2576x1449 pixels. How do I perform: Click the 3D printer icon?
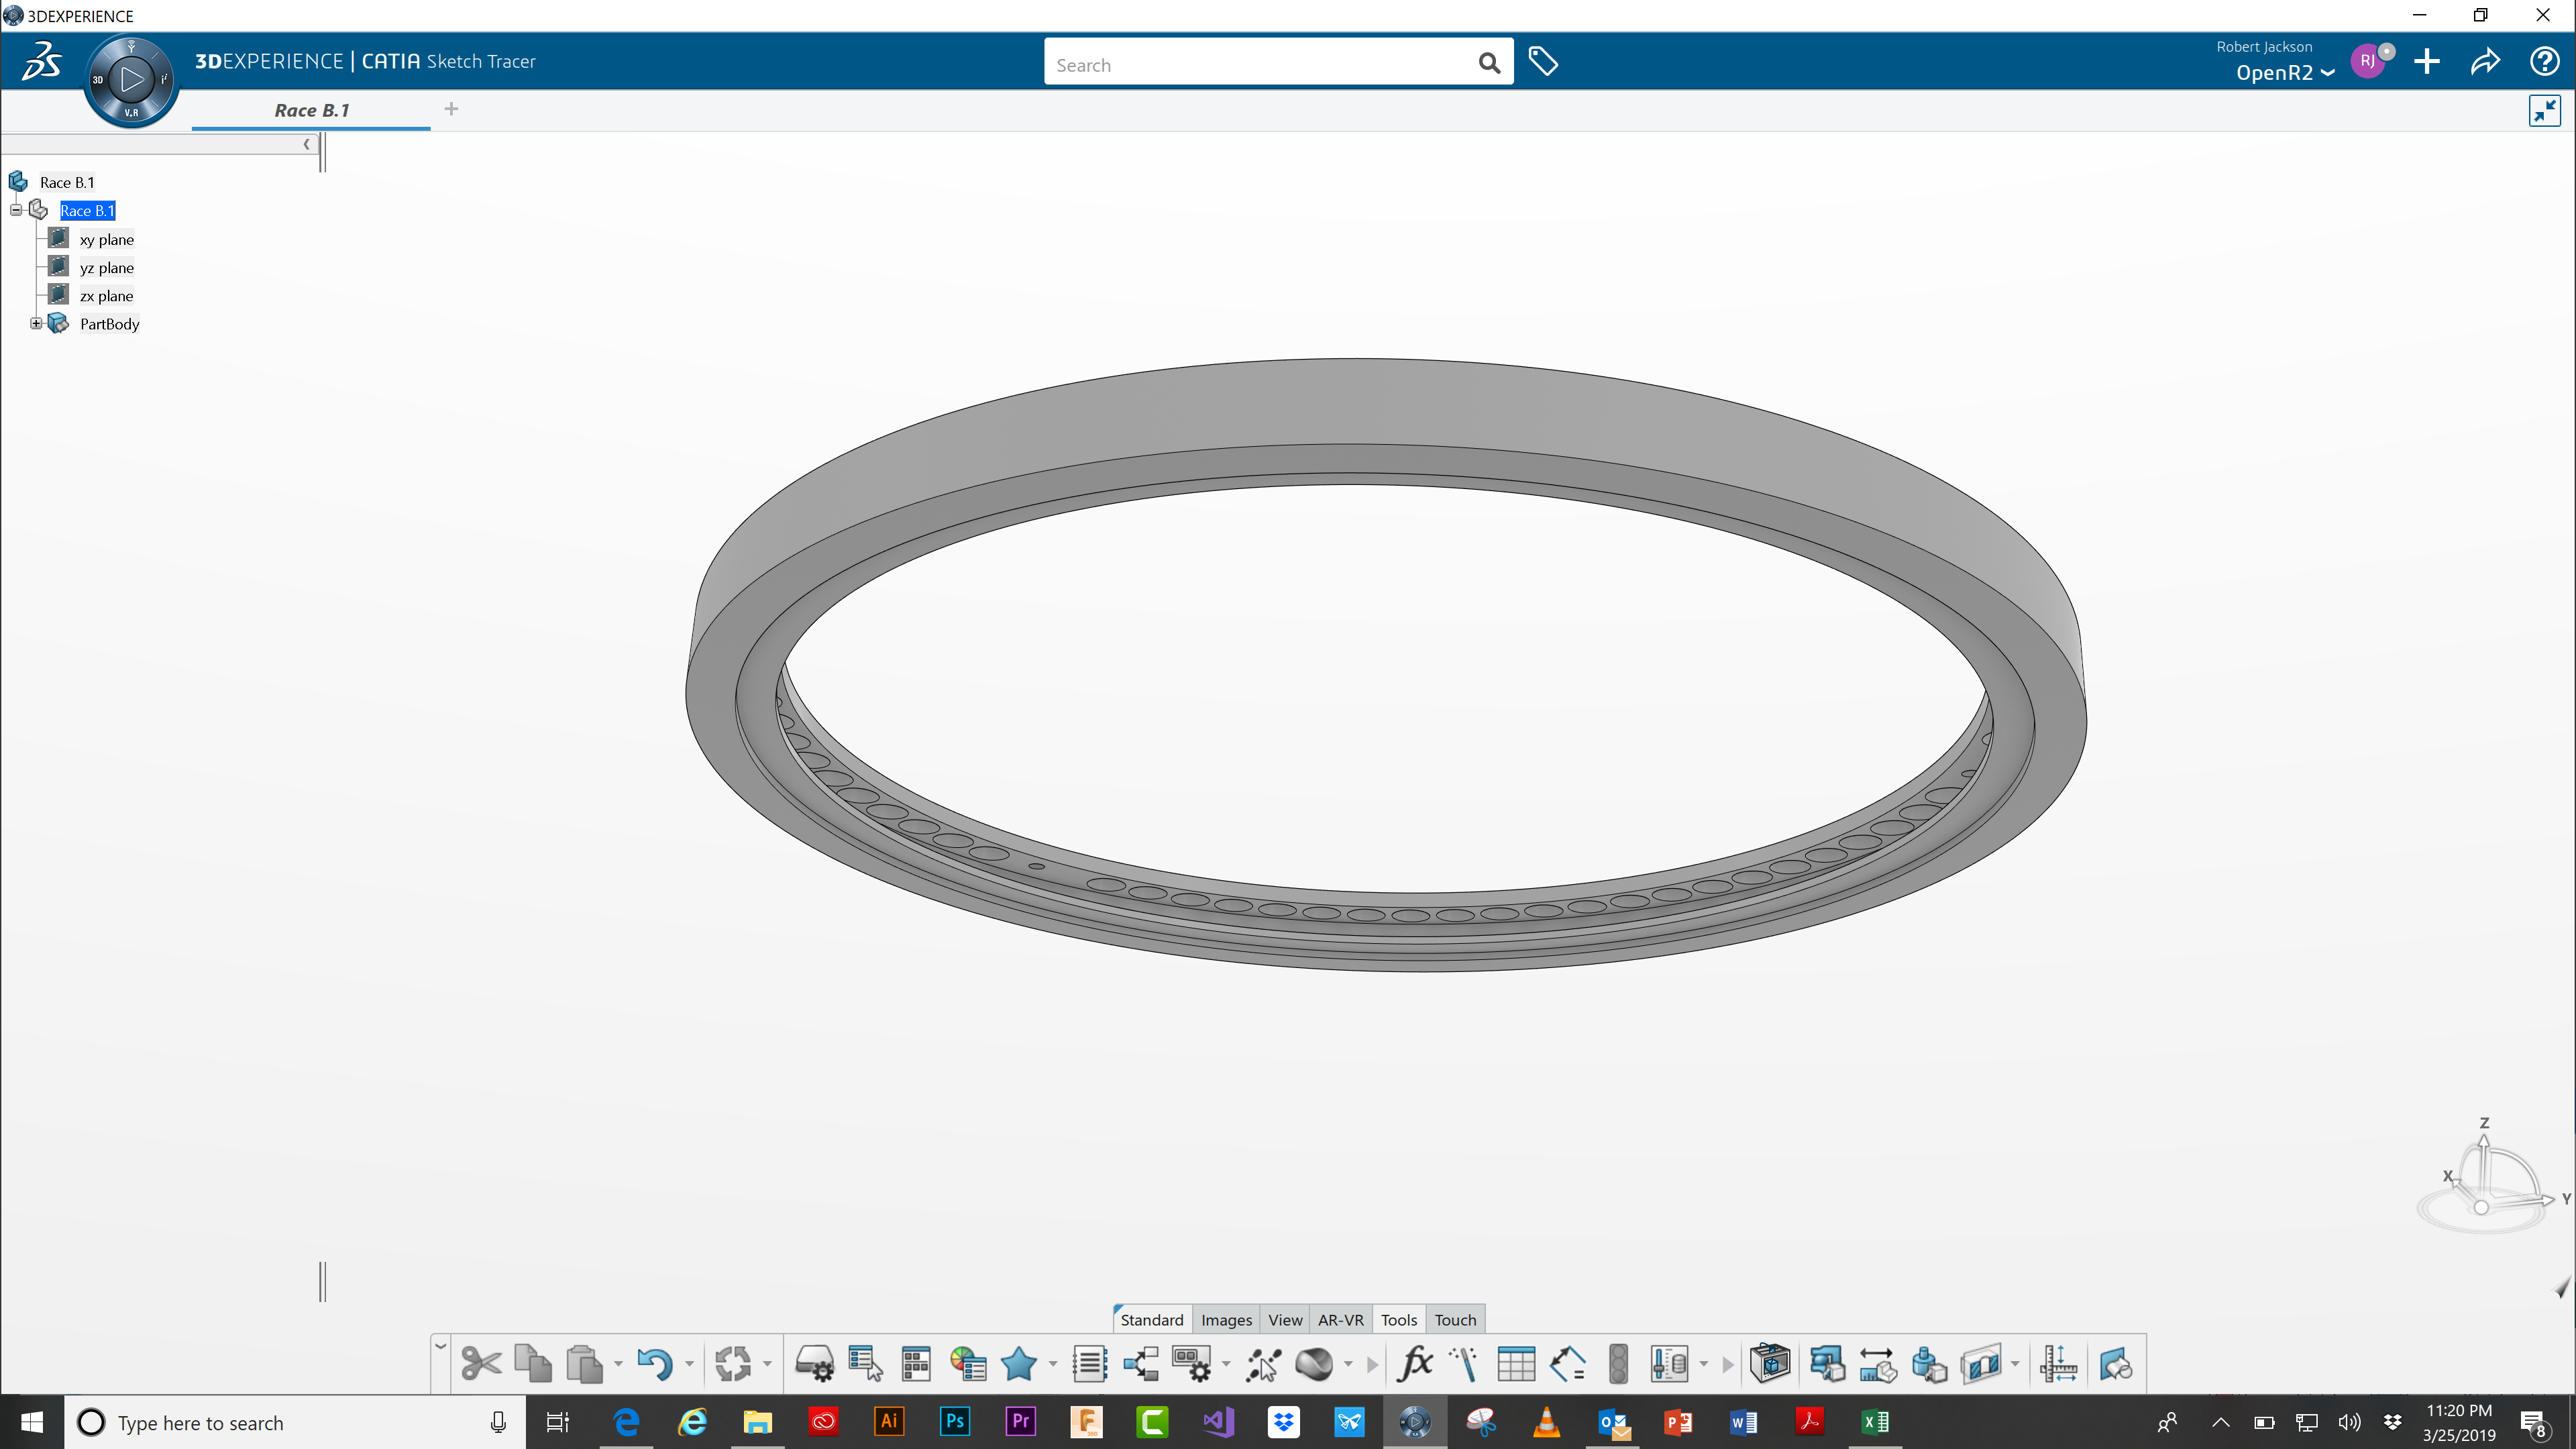click(1770, 1363)
